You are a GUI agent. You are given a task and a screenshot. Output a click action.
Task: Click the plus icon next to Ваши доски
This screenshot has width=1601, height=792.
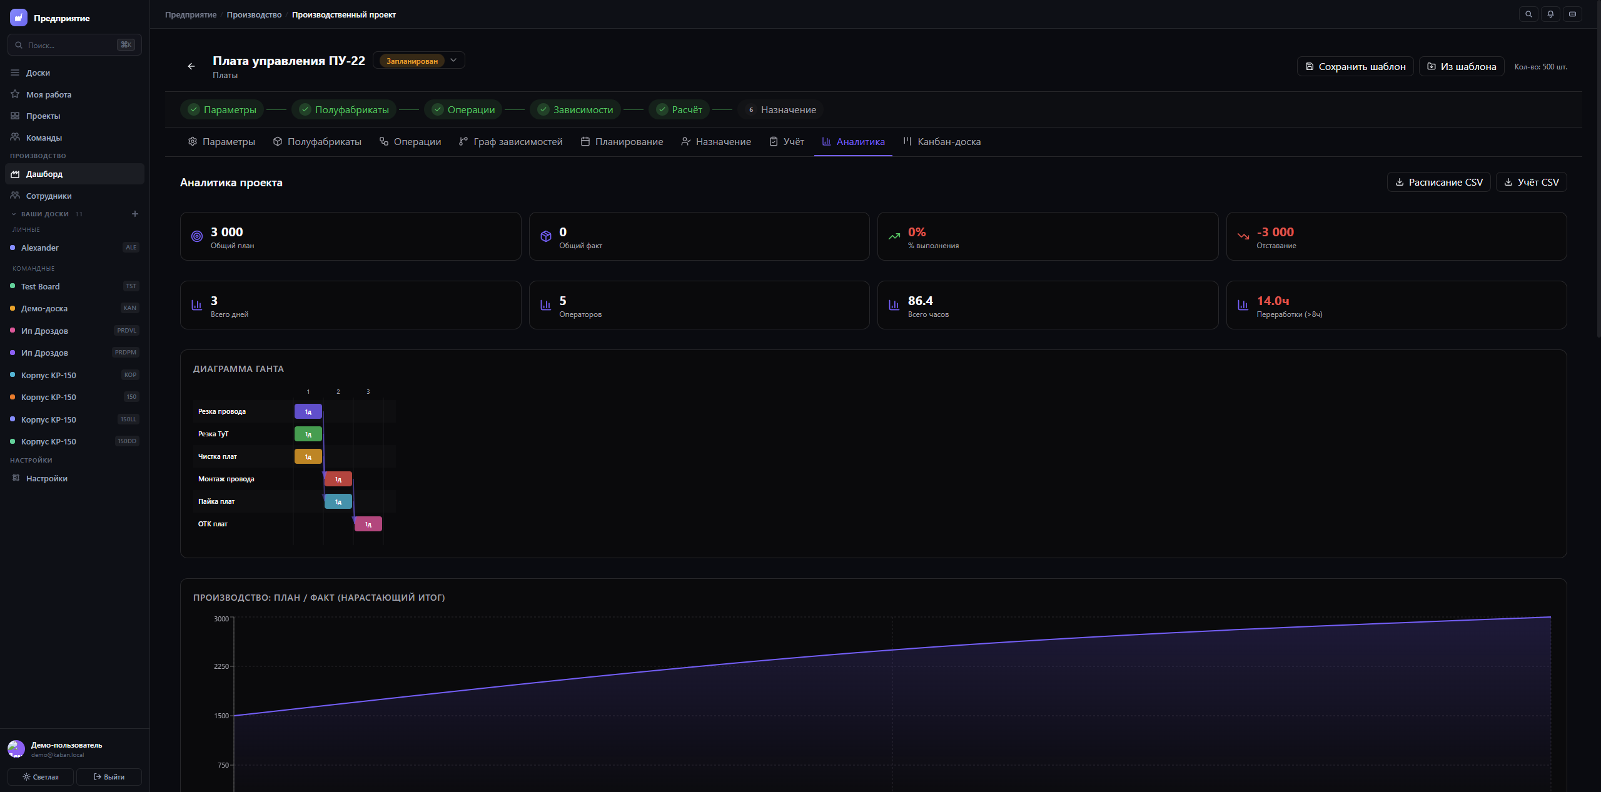134,214
